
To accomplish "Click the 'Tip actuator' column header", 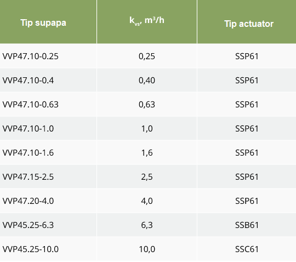I will pyautogui.click(x=249, y=24).
